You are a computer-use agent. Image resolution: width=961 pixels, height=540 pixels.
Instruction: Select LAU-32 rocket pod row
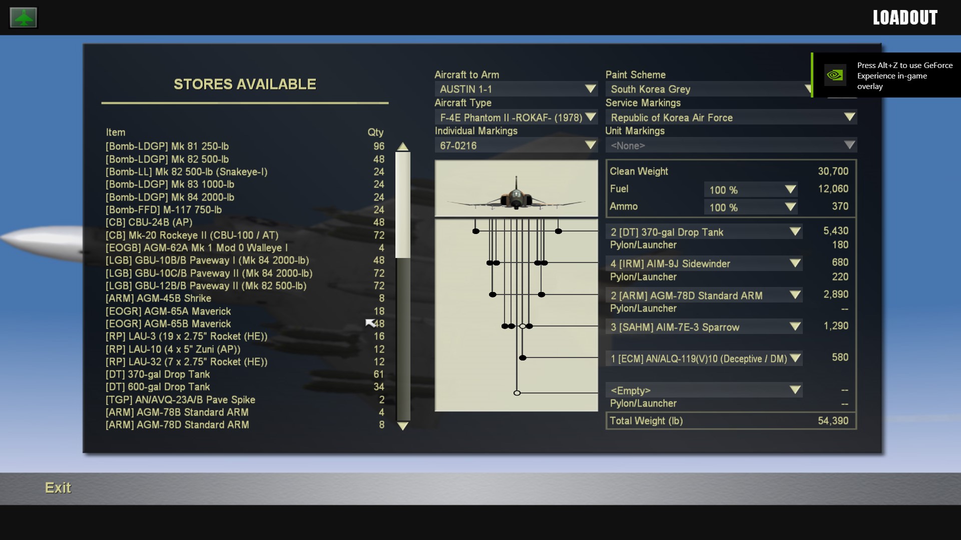tap(245, 362)
